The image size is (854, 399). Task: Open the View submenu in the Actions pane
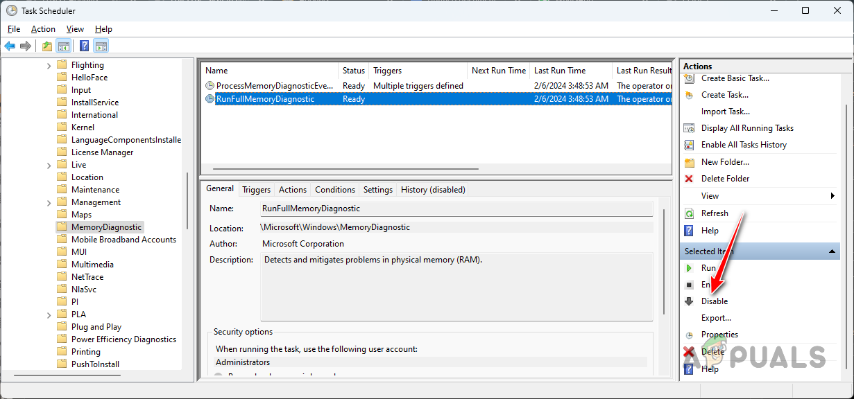709,195
